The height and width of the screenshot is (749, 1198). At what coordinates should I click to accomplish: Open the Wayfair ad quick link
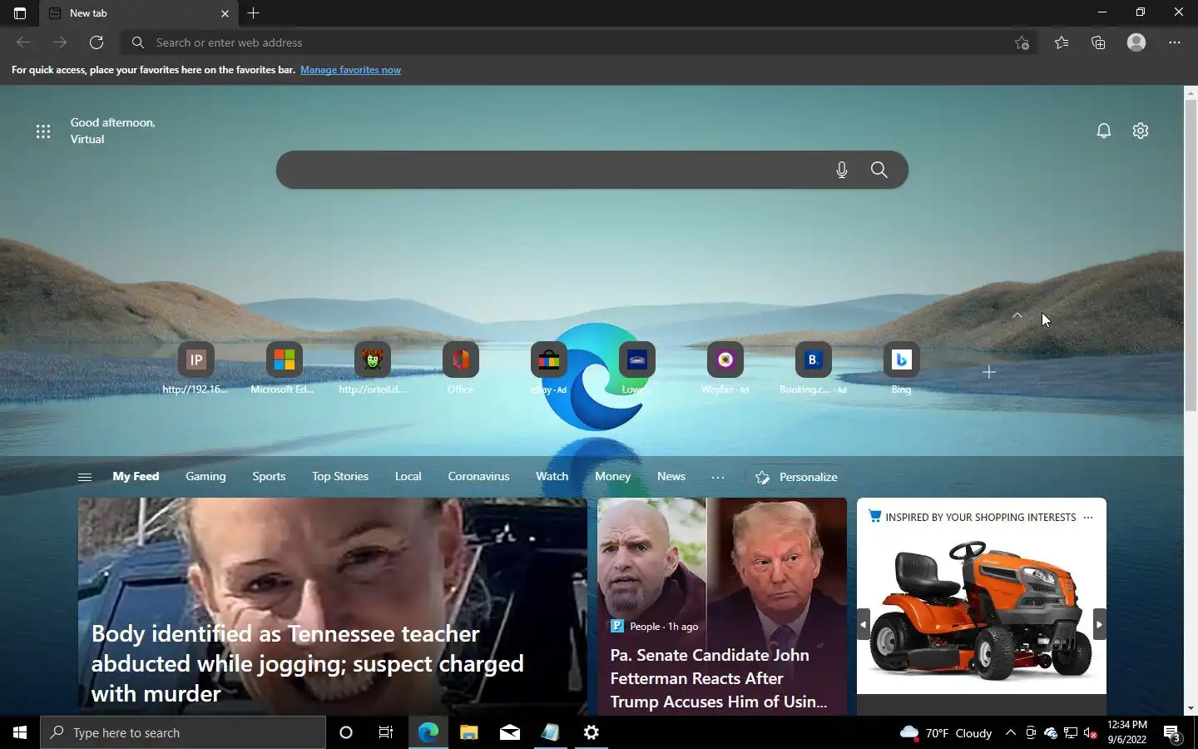(x=725, y=368)
